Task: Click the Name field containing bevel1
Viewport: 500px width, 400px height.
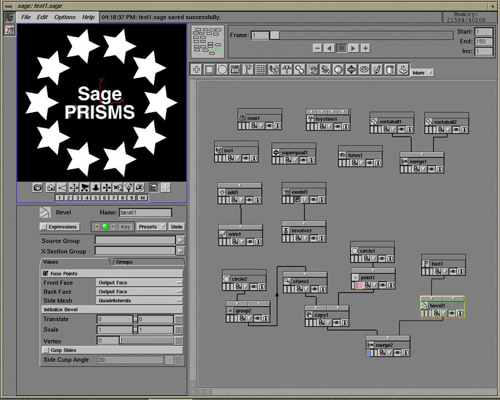Action: point(145,212)
